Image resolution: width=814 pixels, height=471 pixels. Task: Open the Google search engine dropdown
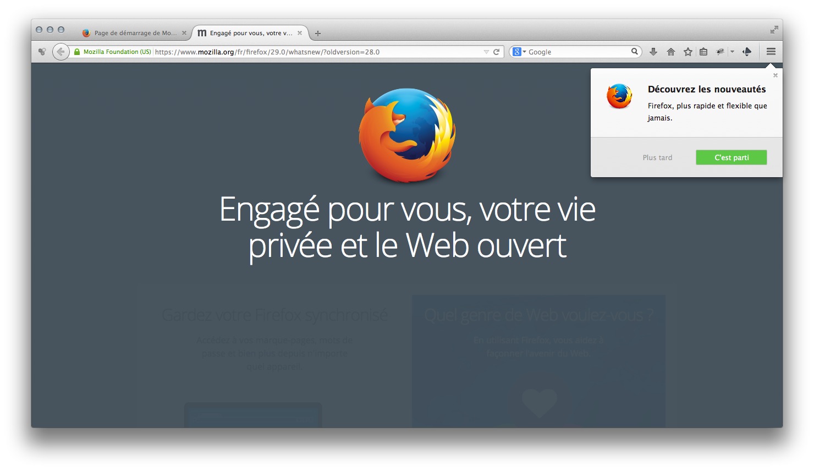click(519, 52)
